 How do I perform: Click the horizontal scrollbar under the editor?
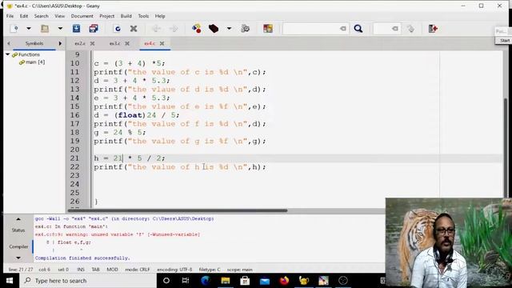point(178,210)
